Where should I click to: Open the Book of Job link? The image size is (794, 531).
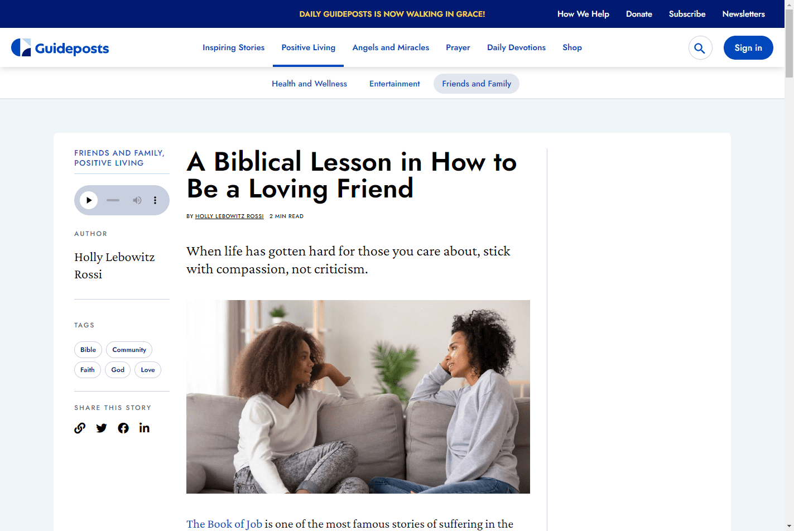224,524
